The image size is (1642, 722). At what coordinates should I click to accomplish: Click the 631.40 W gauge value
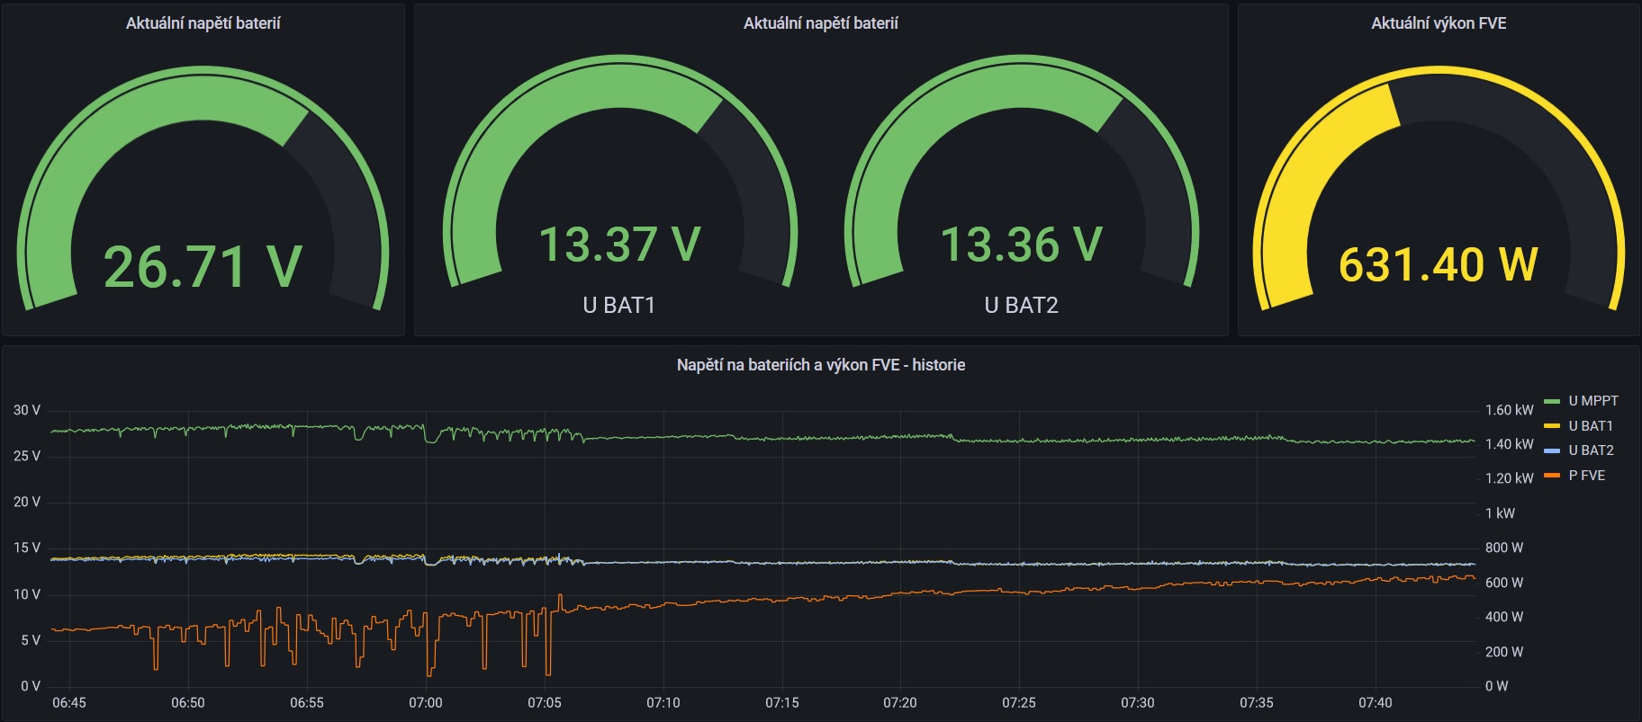point(1439,264)
